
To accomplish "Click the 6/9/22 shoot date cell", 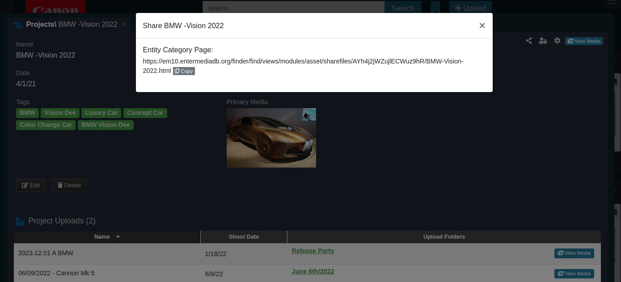I will 214,274.
